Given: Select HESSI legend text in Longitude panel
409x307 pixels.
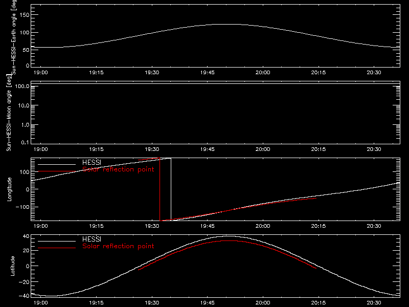Looking at the screenshot, I should pyautogui.click(x=92, y=163).
